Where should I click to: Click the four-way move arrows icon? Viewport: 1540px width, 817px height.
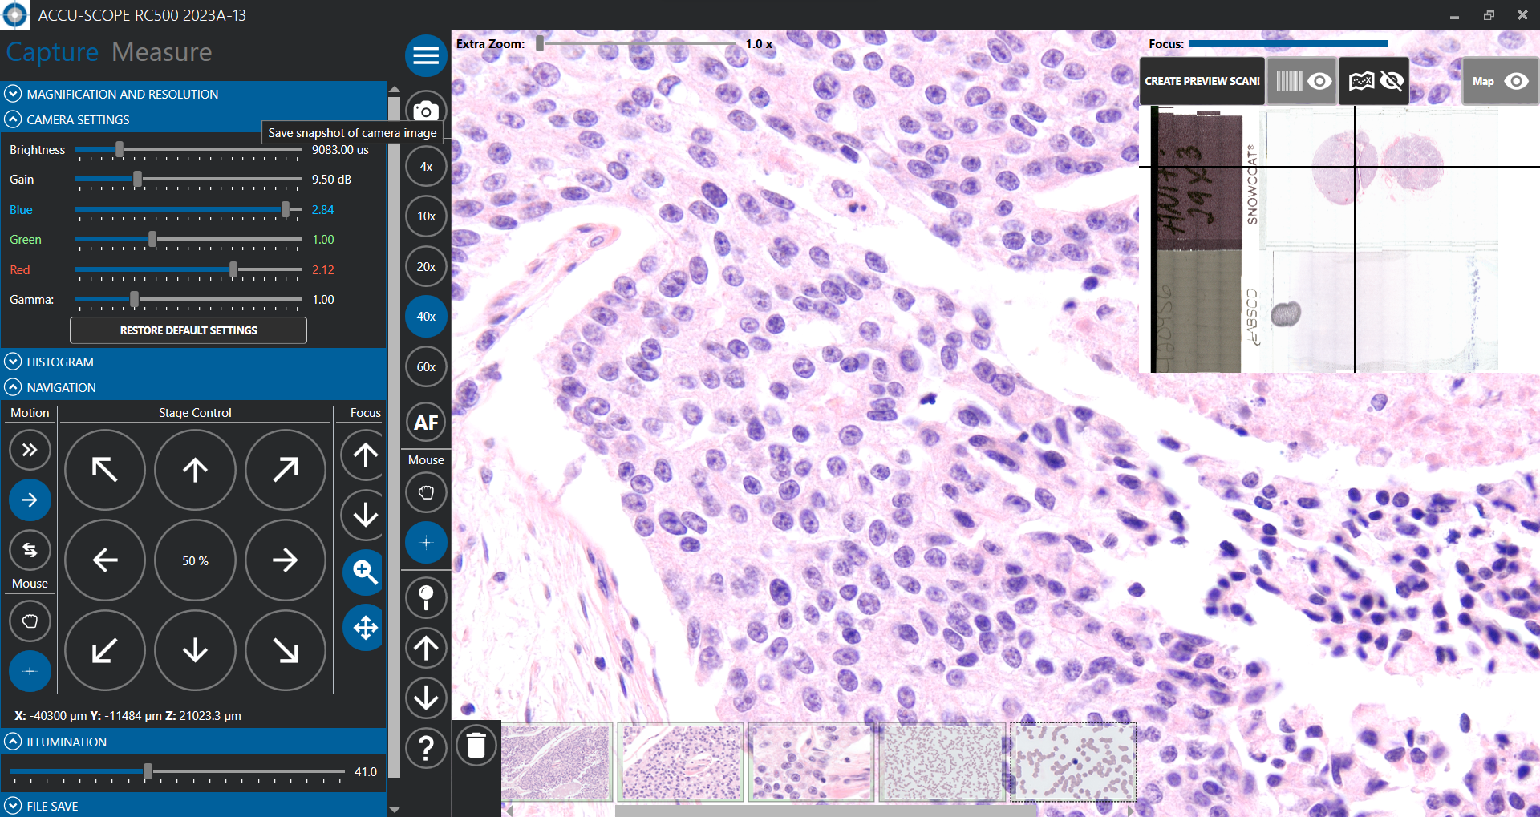click(x=364, y=627)
